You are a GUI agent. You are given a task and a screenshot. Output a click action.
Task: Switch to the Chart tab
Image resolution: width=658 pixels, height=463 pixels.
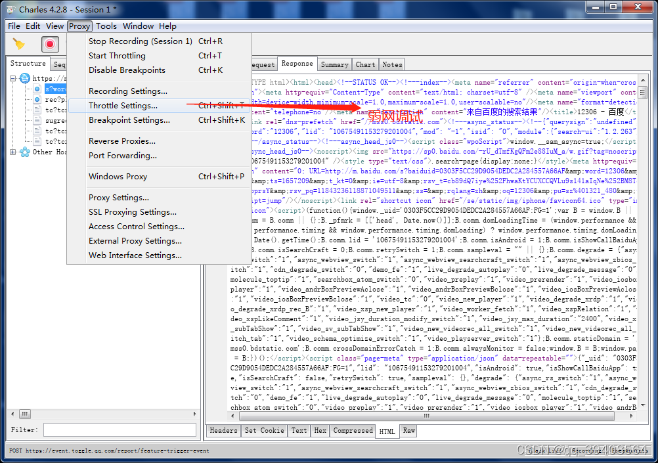[x=365, y=64]
